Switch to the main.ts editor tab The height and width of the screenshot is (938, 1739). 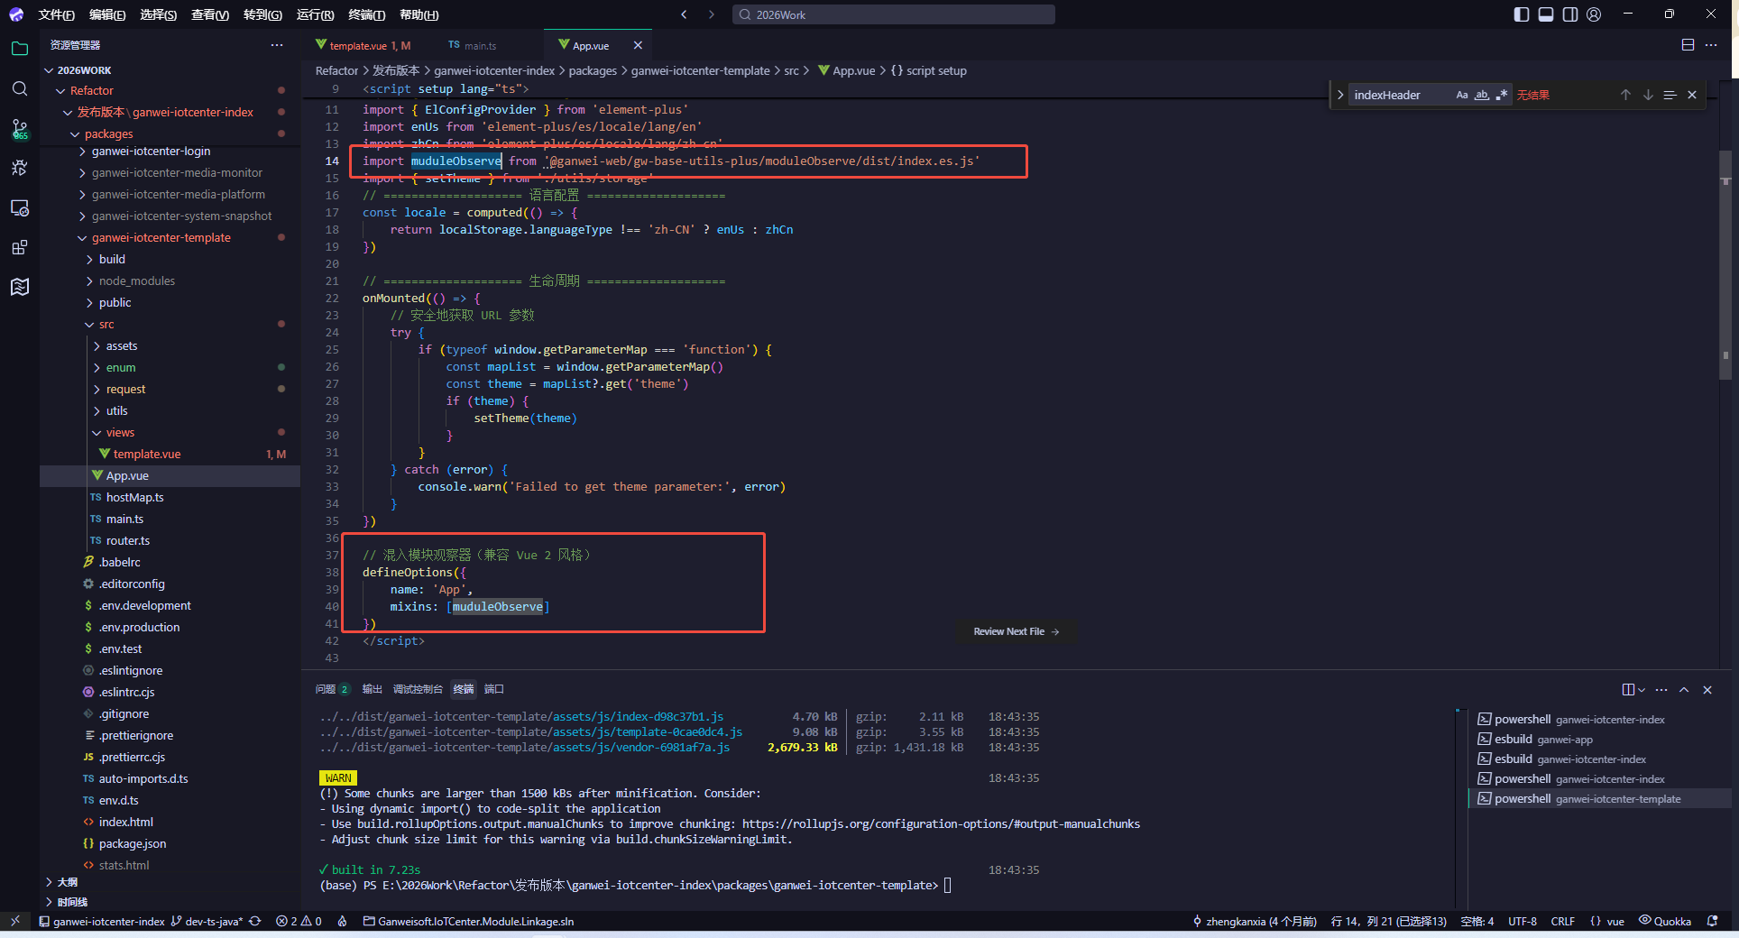(480, 45)
